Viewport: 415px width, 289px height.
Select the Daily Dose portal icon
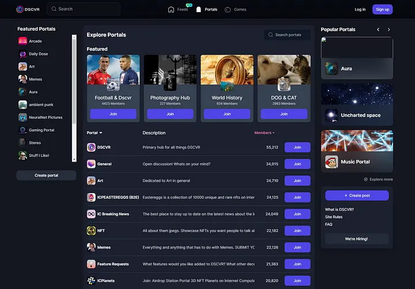pyautogui.click(x=22, y=54)
